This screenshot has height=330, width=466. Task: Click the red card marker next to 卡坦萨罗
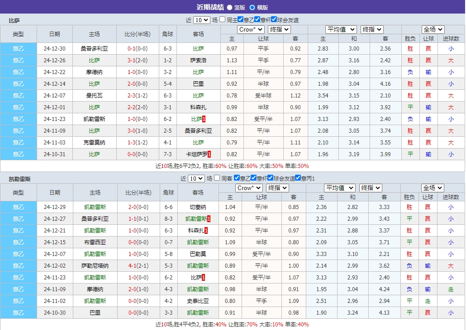[x=209, y=154]
